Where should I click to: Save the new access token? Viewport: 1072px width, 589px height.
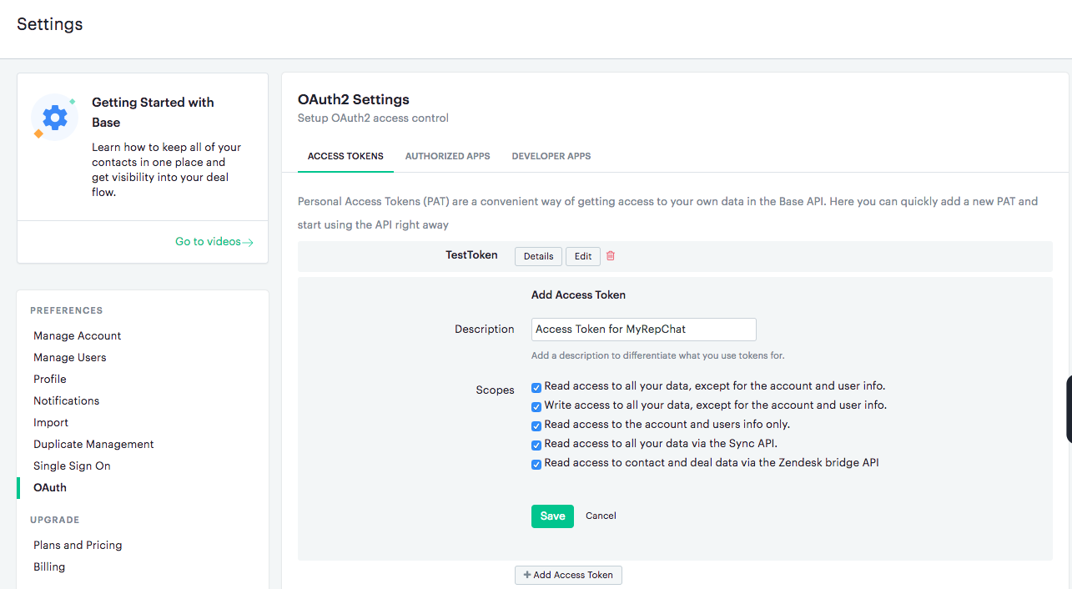coord(552,516)
